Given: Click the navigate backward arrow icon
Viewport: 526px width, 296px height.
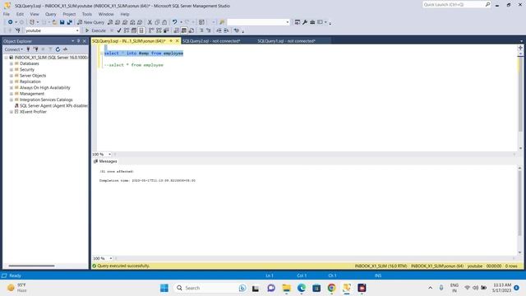Looking at the screenshot, I should [11, 22].
